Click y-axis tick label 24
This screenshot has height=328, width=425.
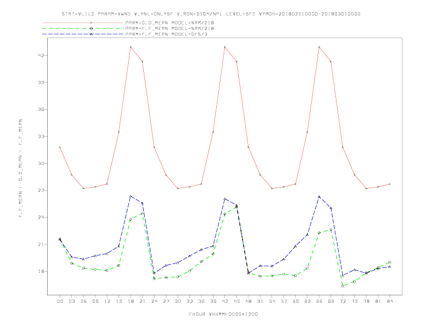41,217
